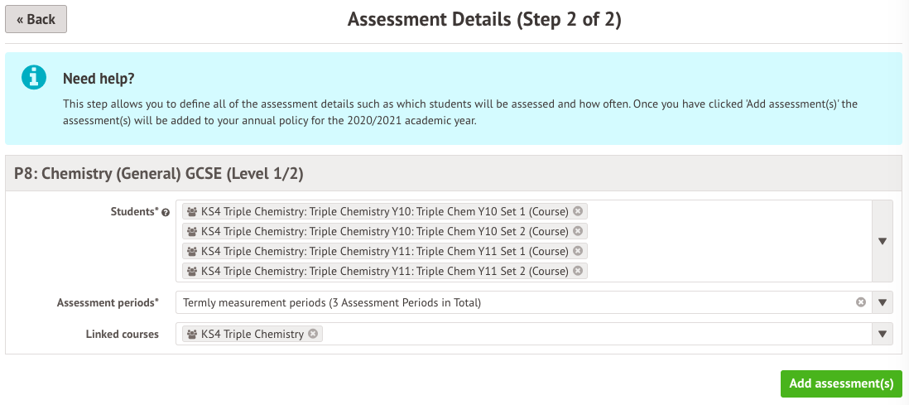Click the Students help question mark icon

166,213
